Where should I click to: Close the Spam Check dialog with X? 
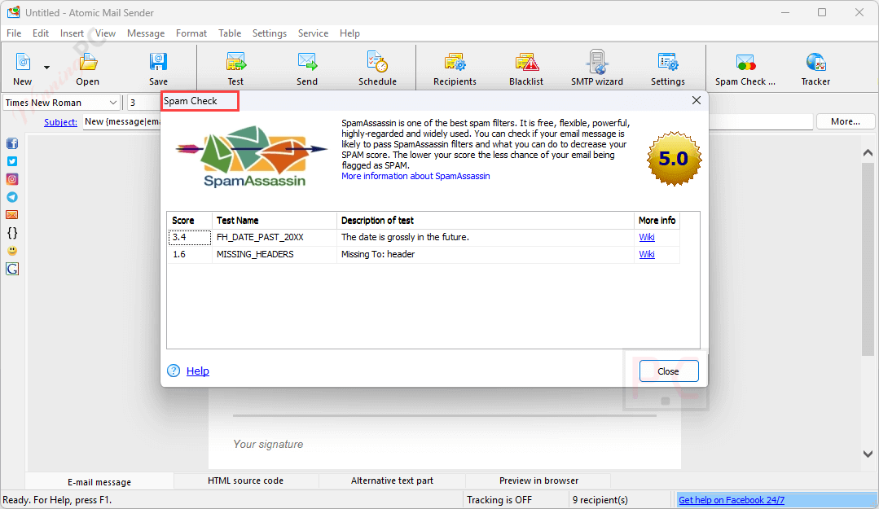tap(697, 100)
